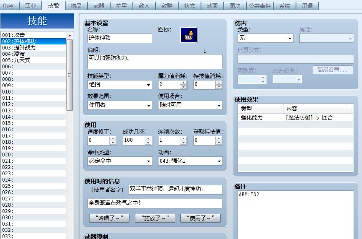The image size is (362, 239).
Task: Select skill 001:攻击 in the list
Action: pos(34,35)
